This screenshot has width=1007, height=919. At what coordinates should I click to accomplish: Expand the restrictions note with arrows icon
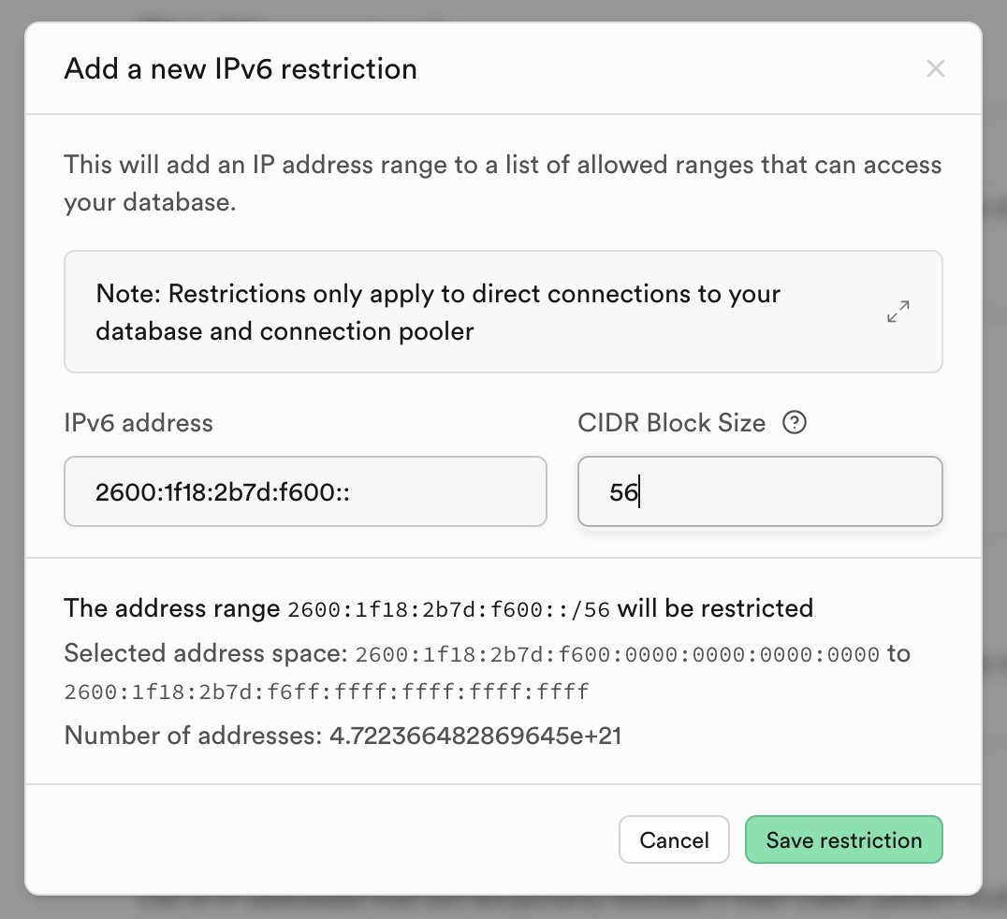coord(898,312)
